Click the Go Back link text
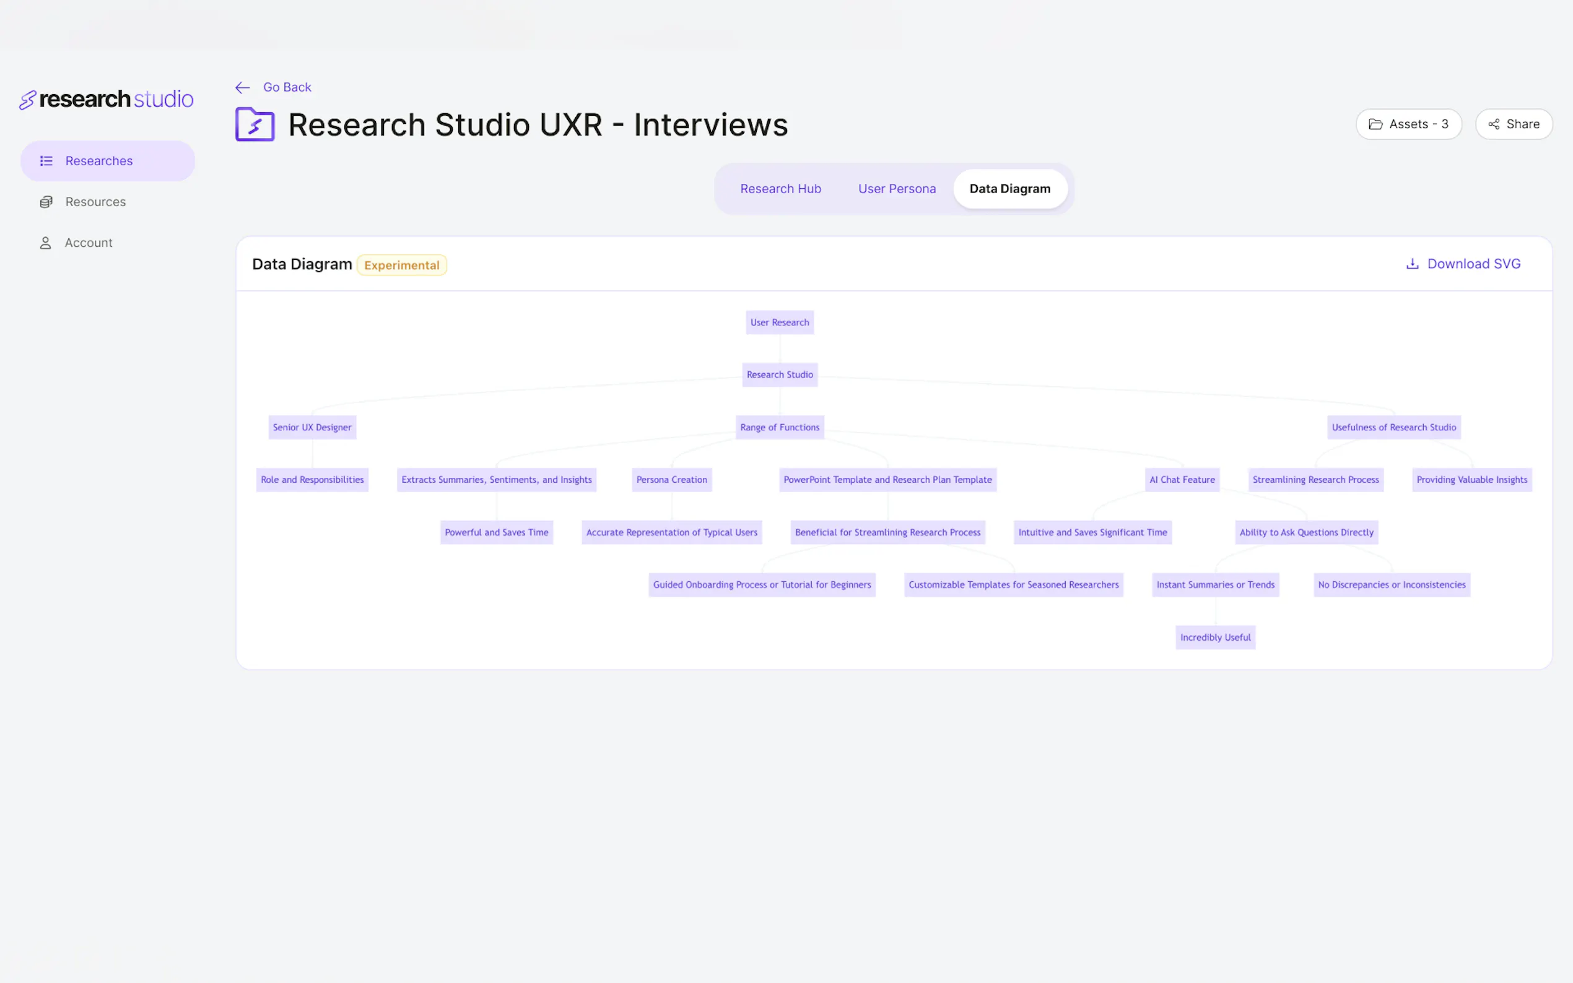This screenshot has height=983, width=1573. coord(287,88)
